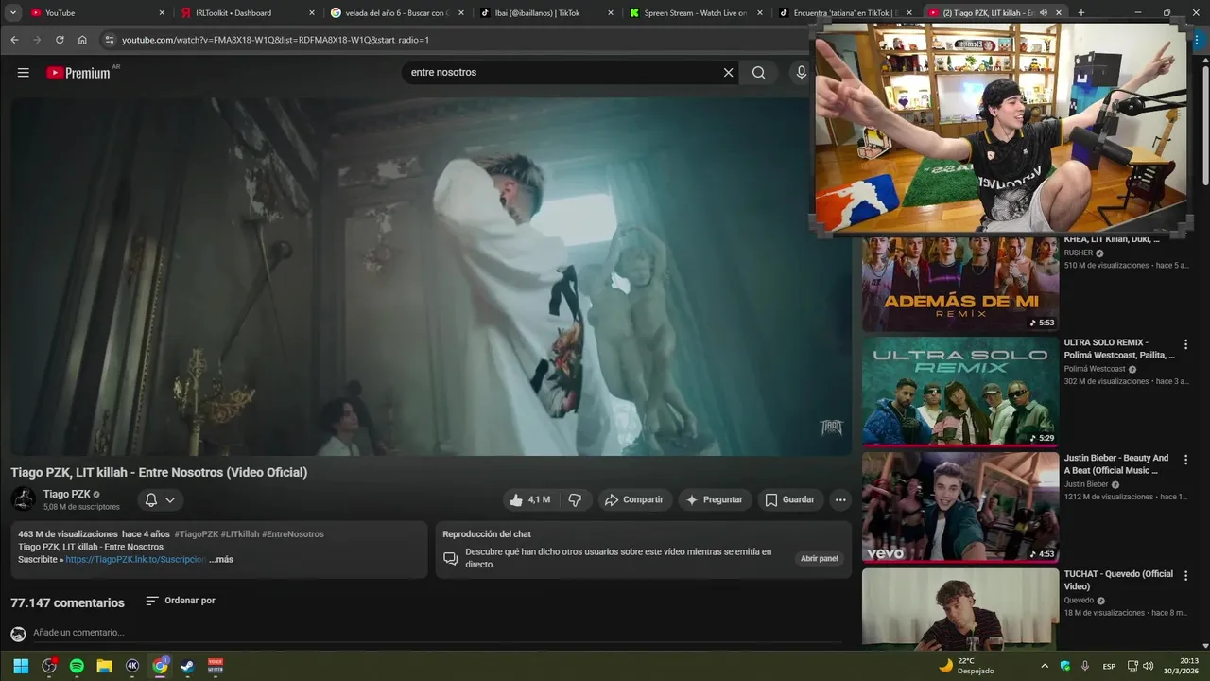This screenshot has height=681, width=1210.
Task: Clear the search text with the X
Action: pyautogui.click(x=728, y=73)
